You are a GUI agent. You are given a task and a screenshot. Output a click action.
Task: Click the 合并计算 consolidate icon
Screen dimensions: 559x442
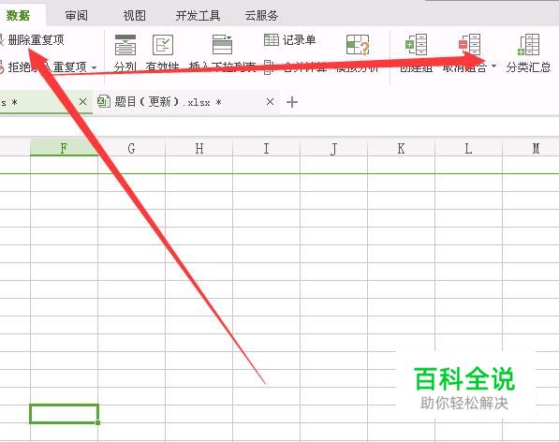tap(269, 67)
